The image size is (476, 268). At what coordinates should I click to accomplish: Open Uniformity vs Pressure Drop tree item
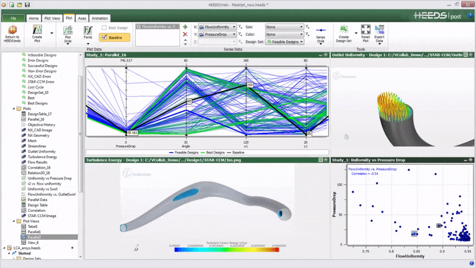pos(50,178)
